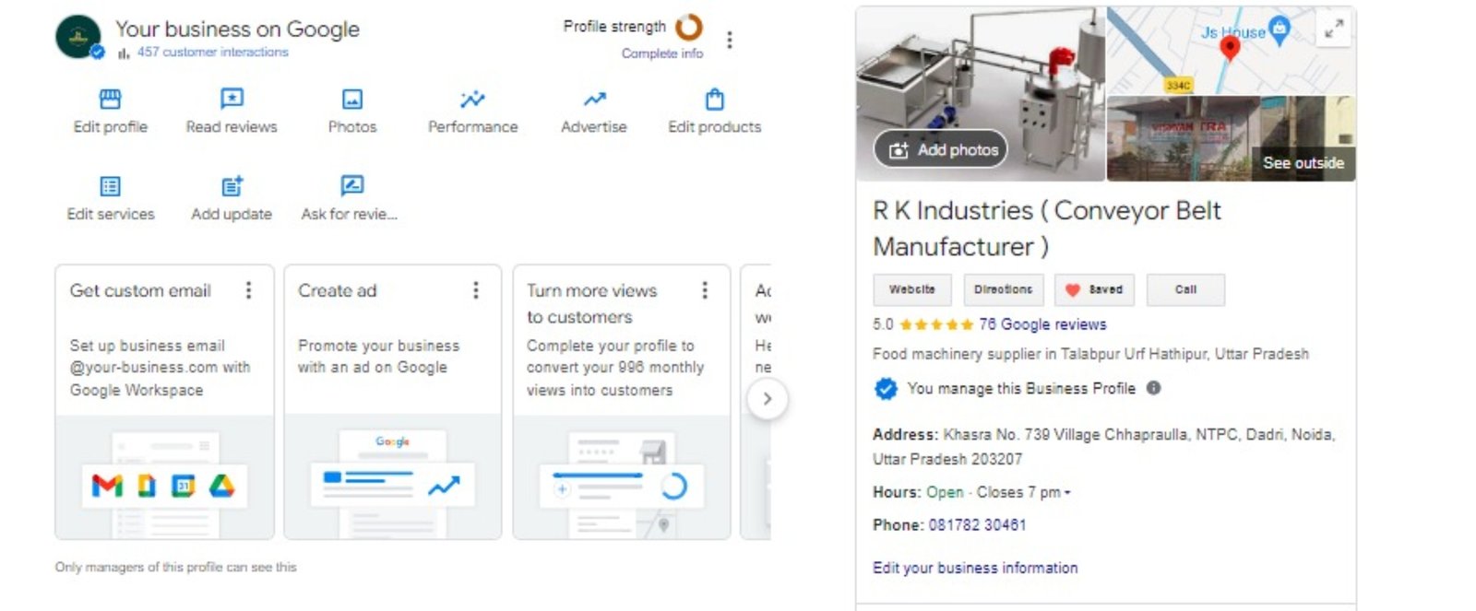Screen dimensions: 1476x611
Task: Click Add photos button
Action: coord(942,149)
